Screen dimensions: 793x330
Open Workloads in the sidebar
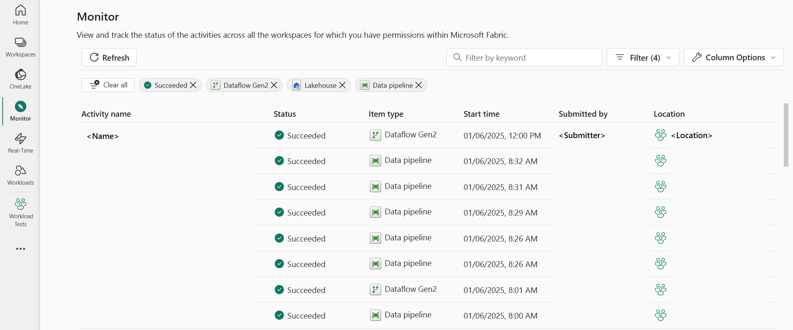click(x=21, y=175)
